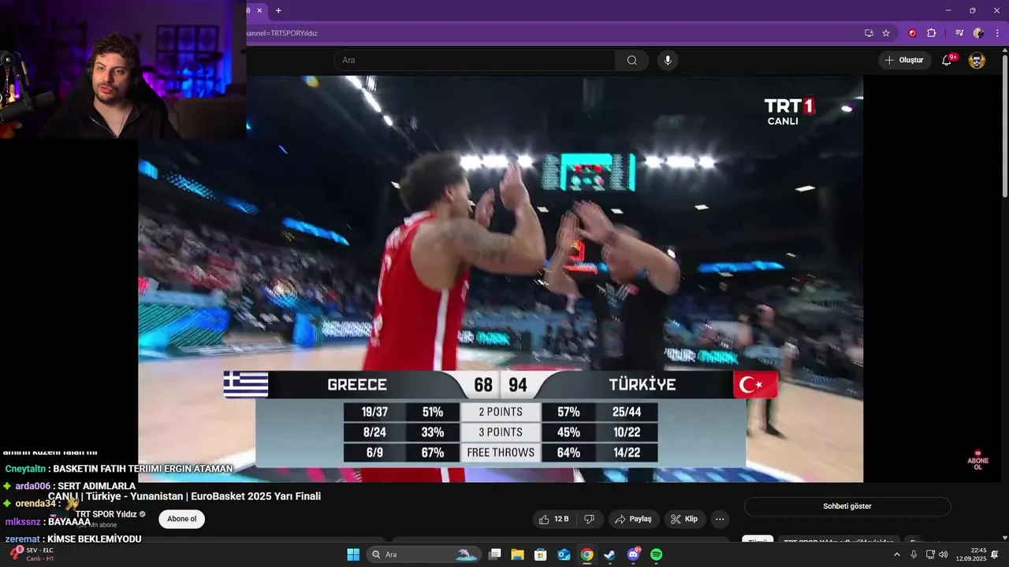Open TRT SPOR Yıldız channel name

coord(106,514)
